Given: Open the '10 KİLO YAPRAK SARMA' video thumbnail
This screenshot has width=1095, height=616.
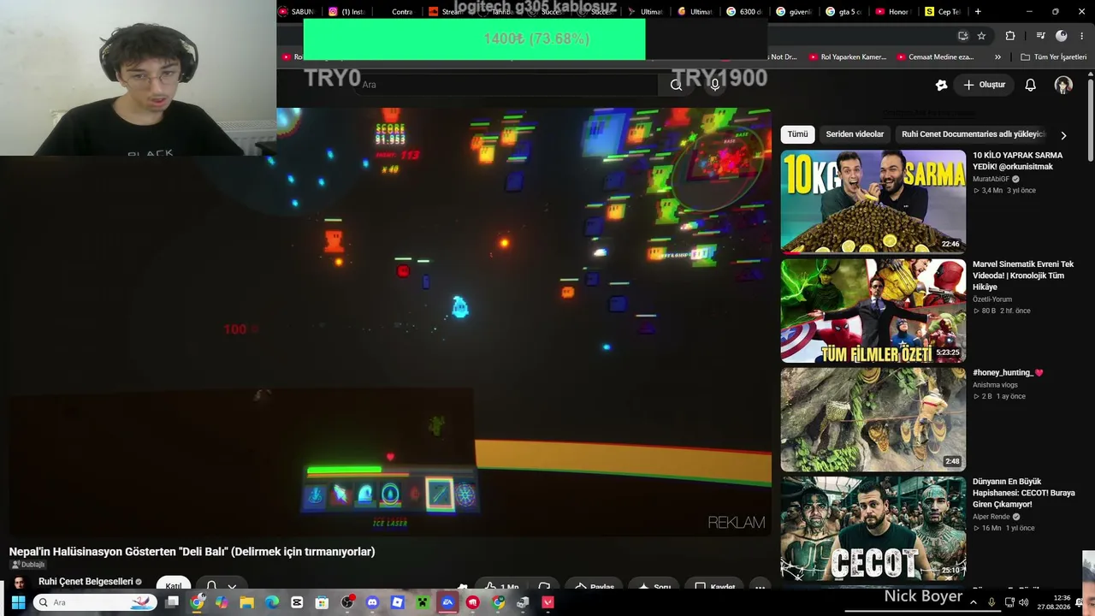Looking at the screenshot, I should coord(873,202).
